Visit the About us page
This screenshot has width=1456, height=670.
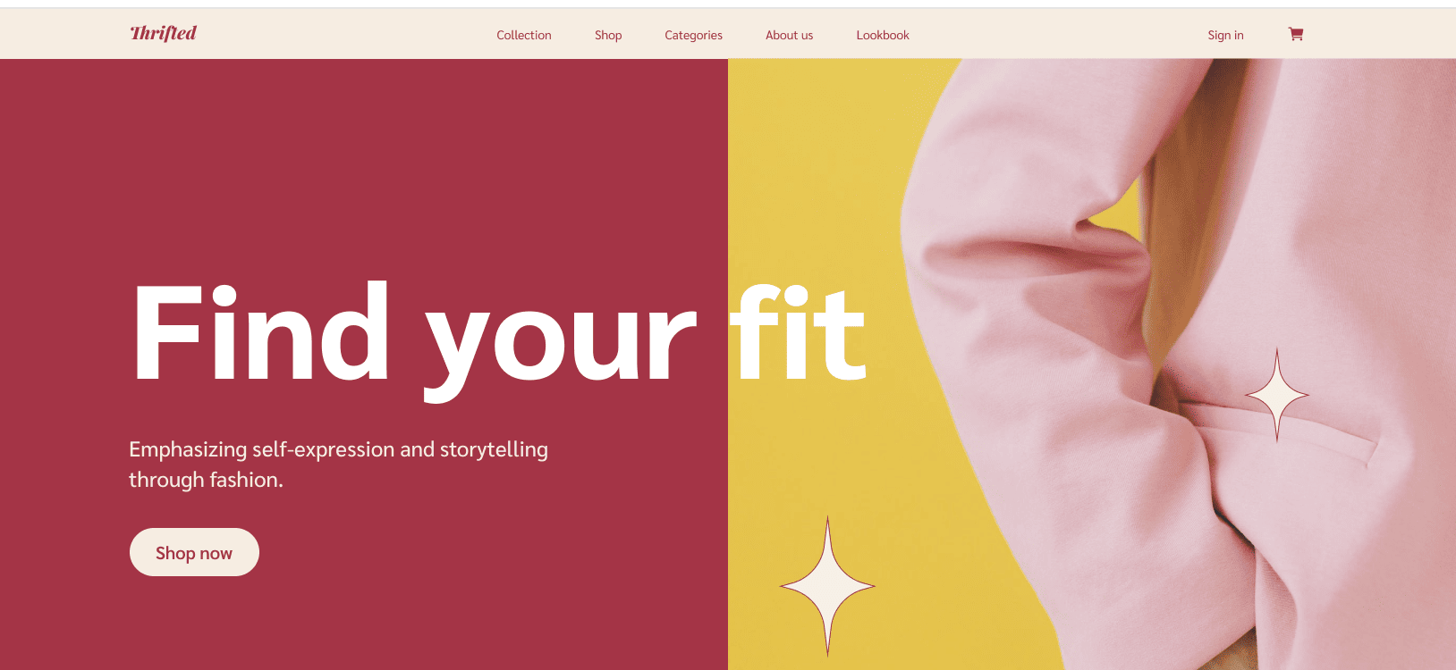tap(789, 35)
